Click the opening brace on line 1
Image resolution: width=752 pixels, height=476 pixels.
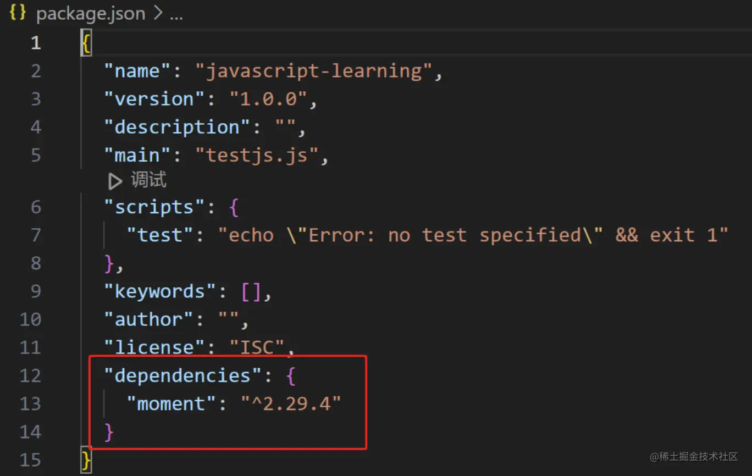(x=86, y=43)
